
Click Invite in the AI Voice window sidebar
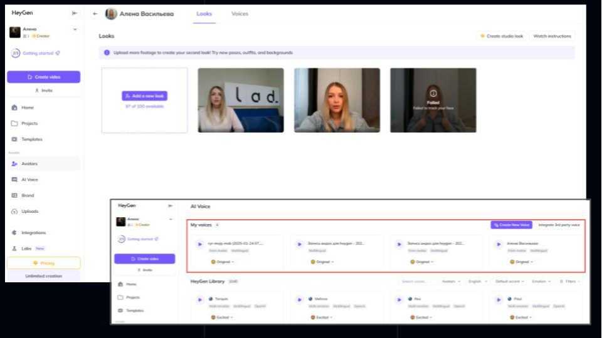tap(145, 270)
